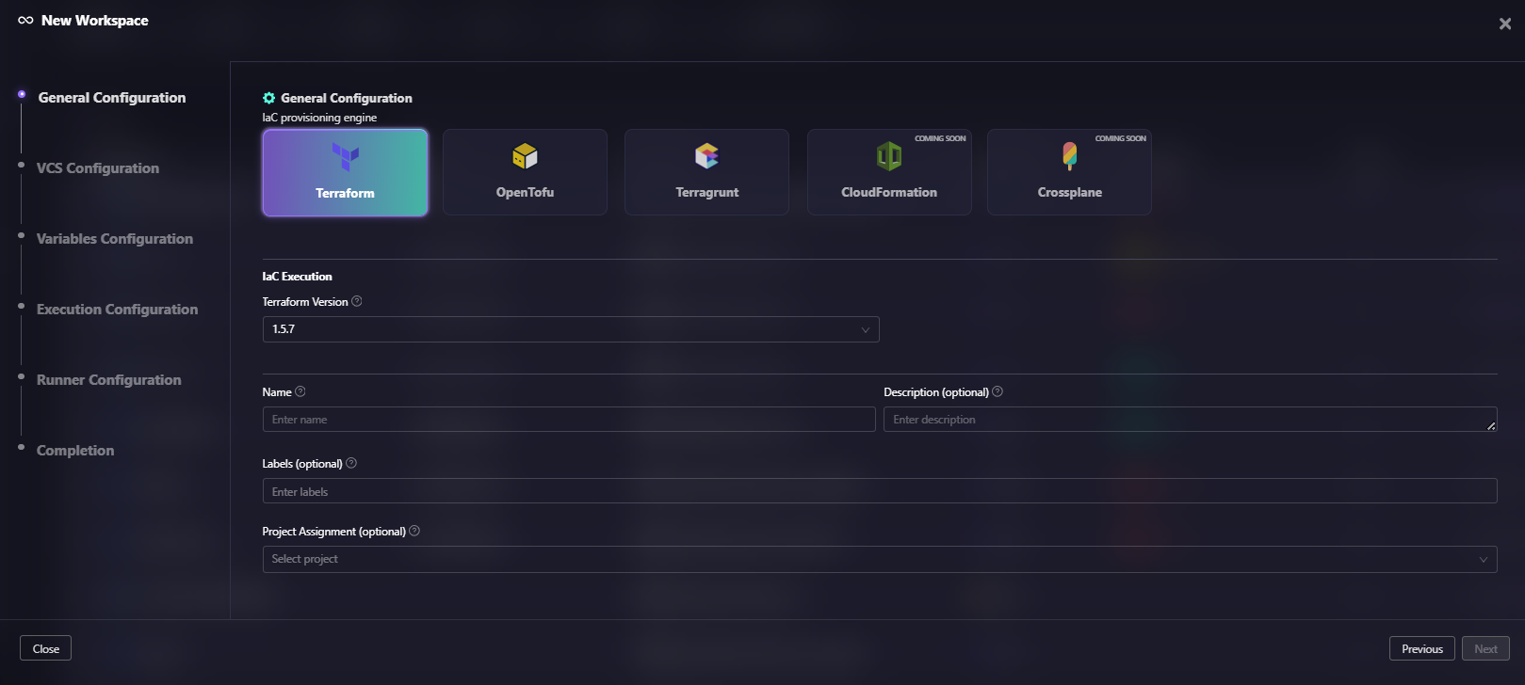
Task: Select the Terraform provisioning engine card
Action: pos(345,172)
